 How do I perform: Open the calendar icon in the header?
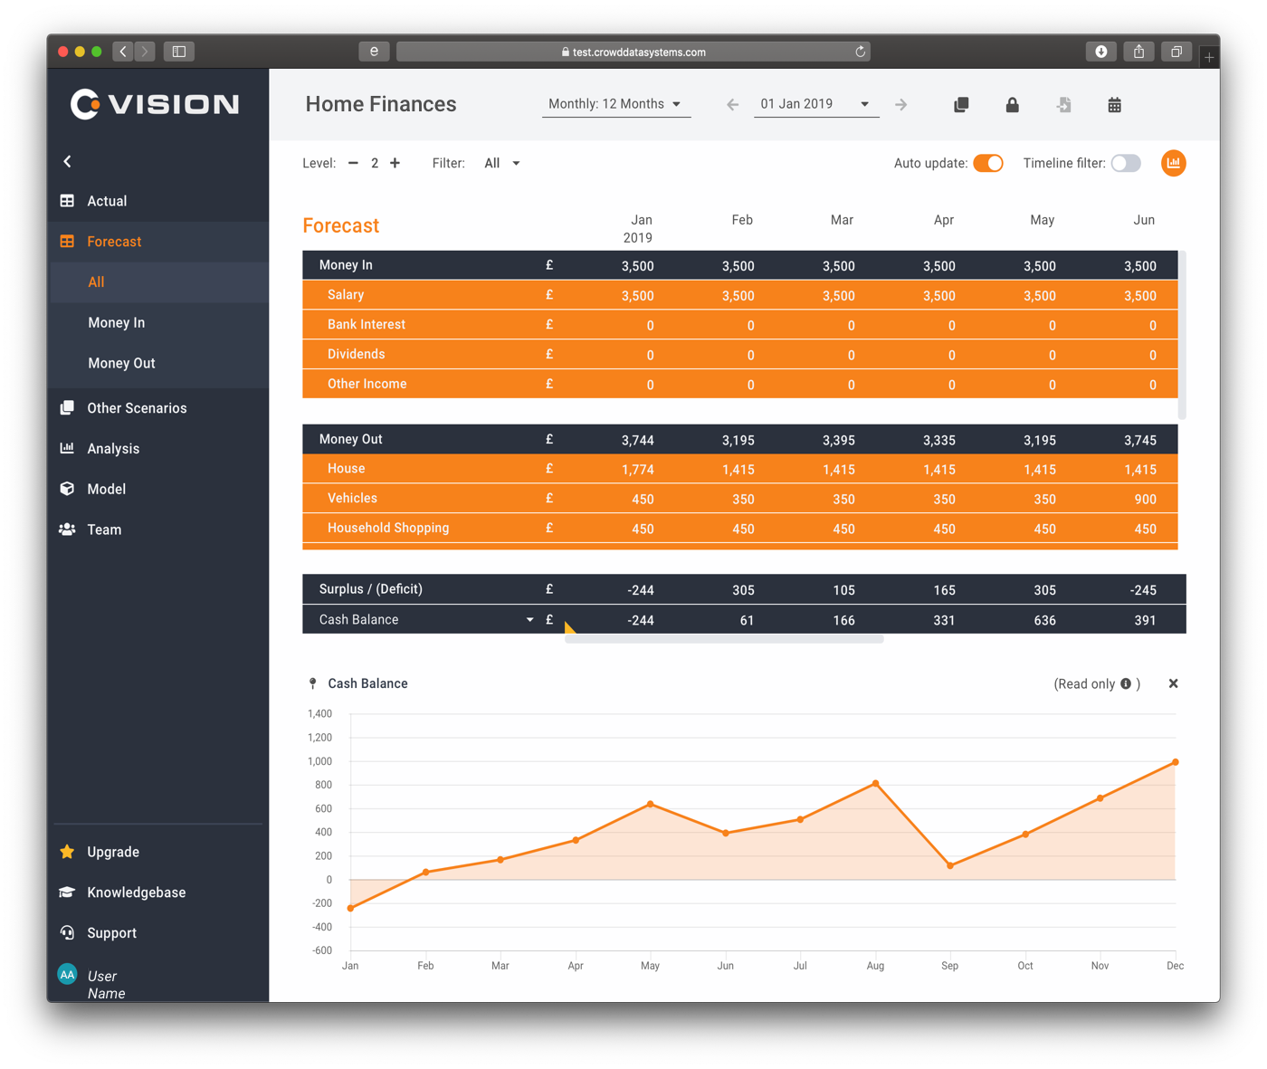coord(1114,104)
